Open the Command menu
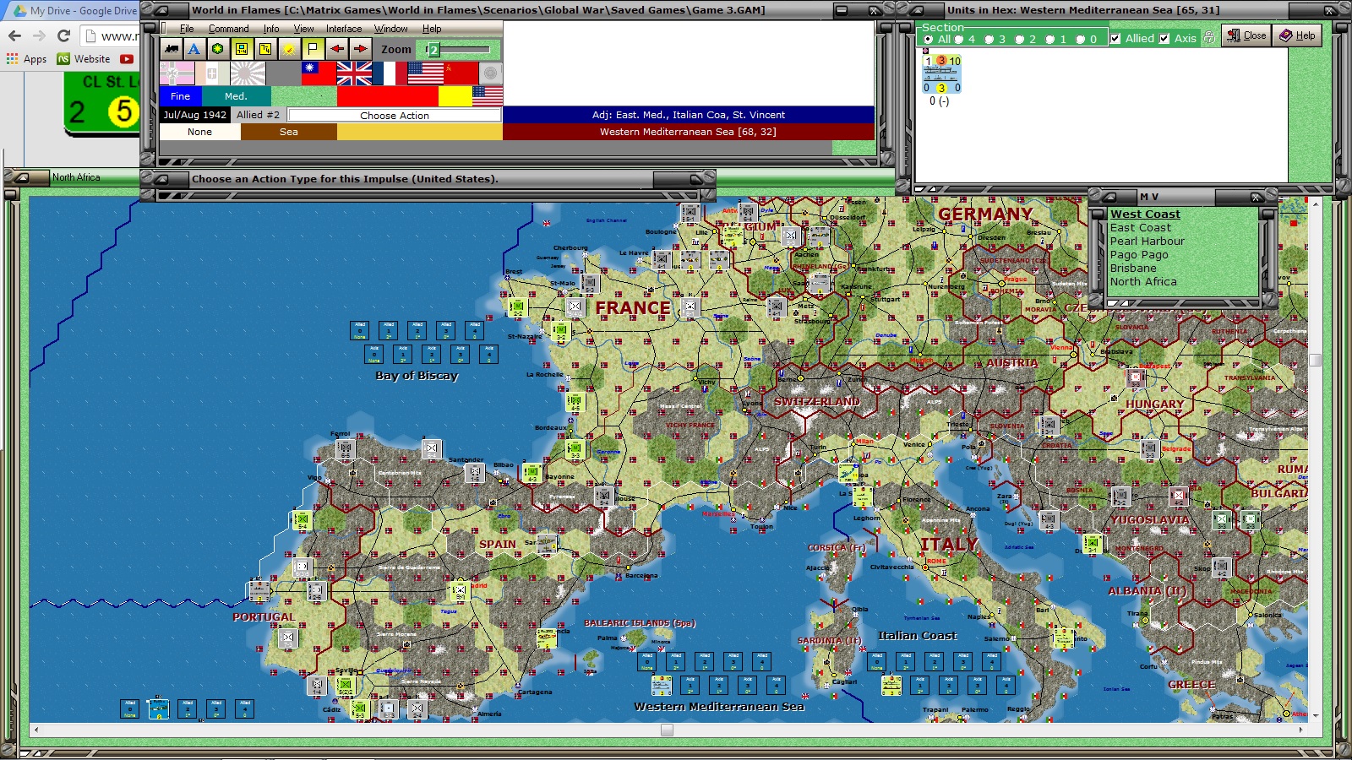This screenshot has height=760, width=1352. coord(229,29)
